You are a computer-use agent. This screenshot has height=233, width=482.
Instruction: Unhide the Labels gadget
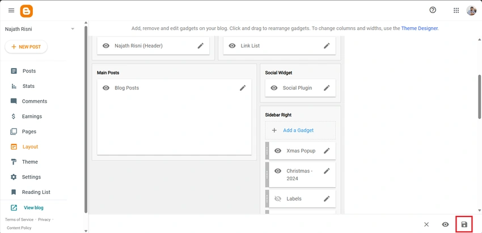pos(278,199)
